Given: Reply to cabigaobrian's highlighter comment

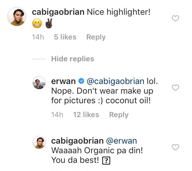Looking at the screenshot, I should (96, 37).
